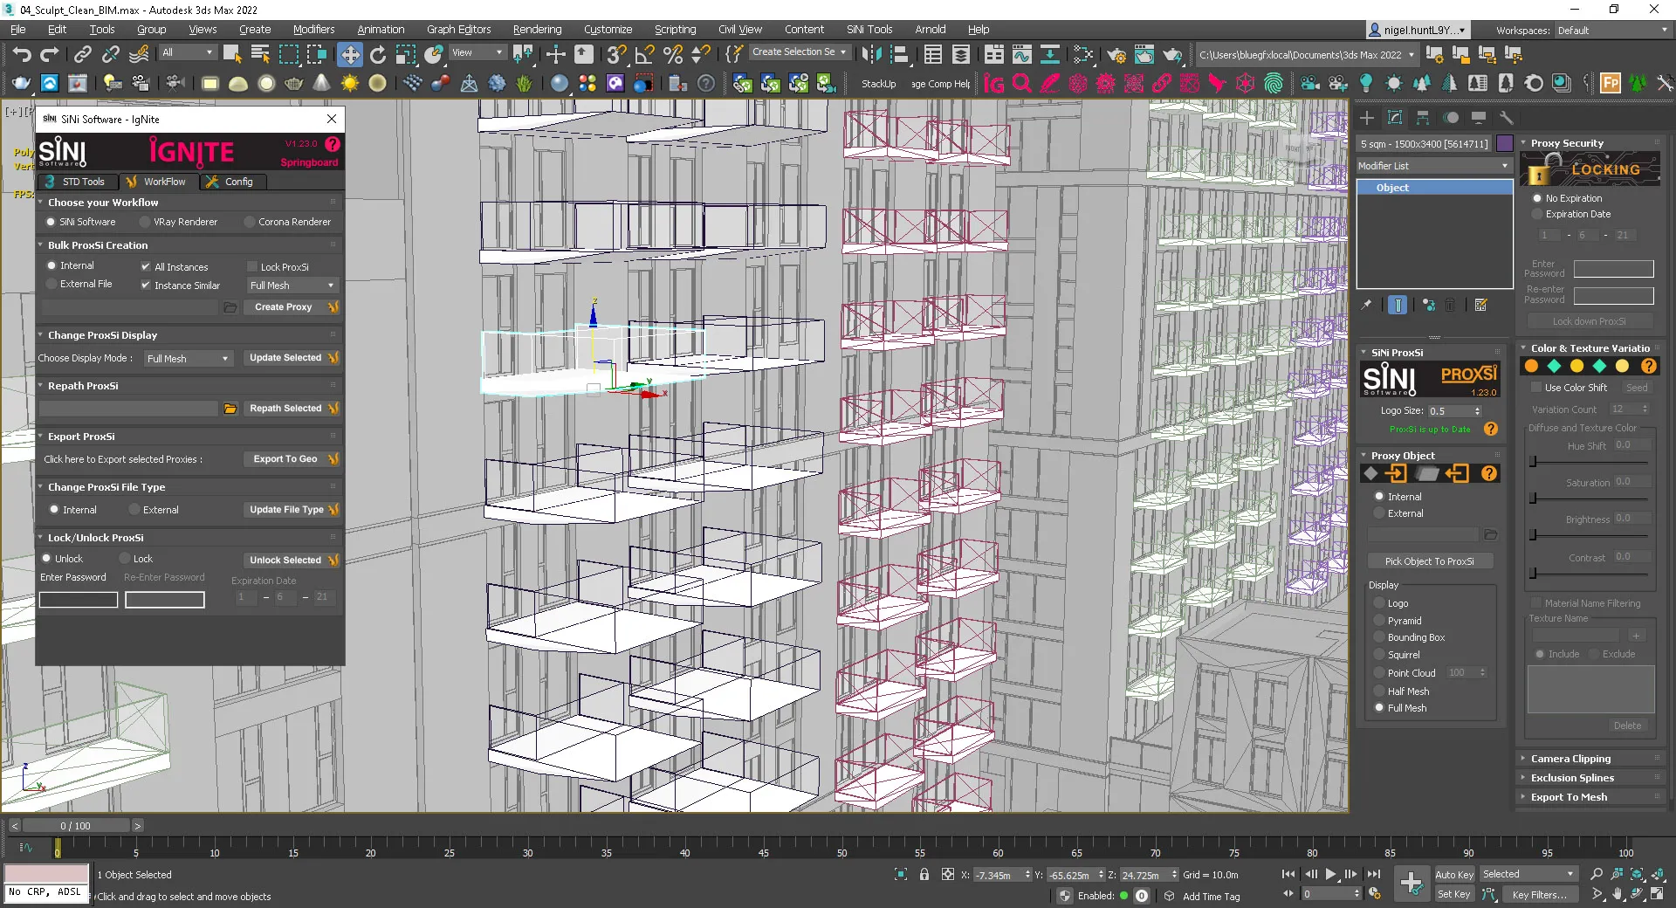Select the External File radio button

[52, 284]
